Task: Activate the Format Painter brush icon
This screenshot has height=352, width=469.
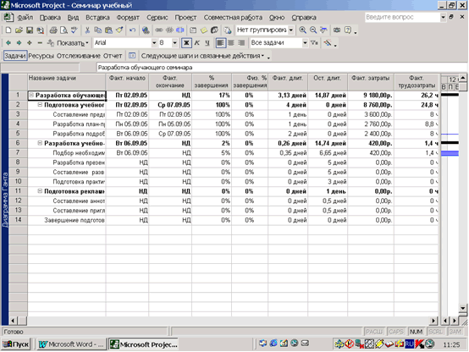Action: click(119, 30)
